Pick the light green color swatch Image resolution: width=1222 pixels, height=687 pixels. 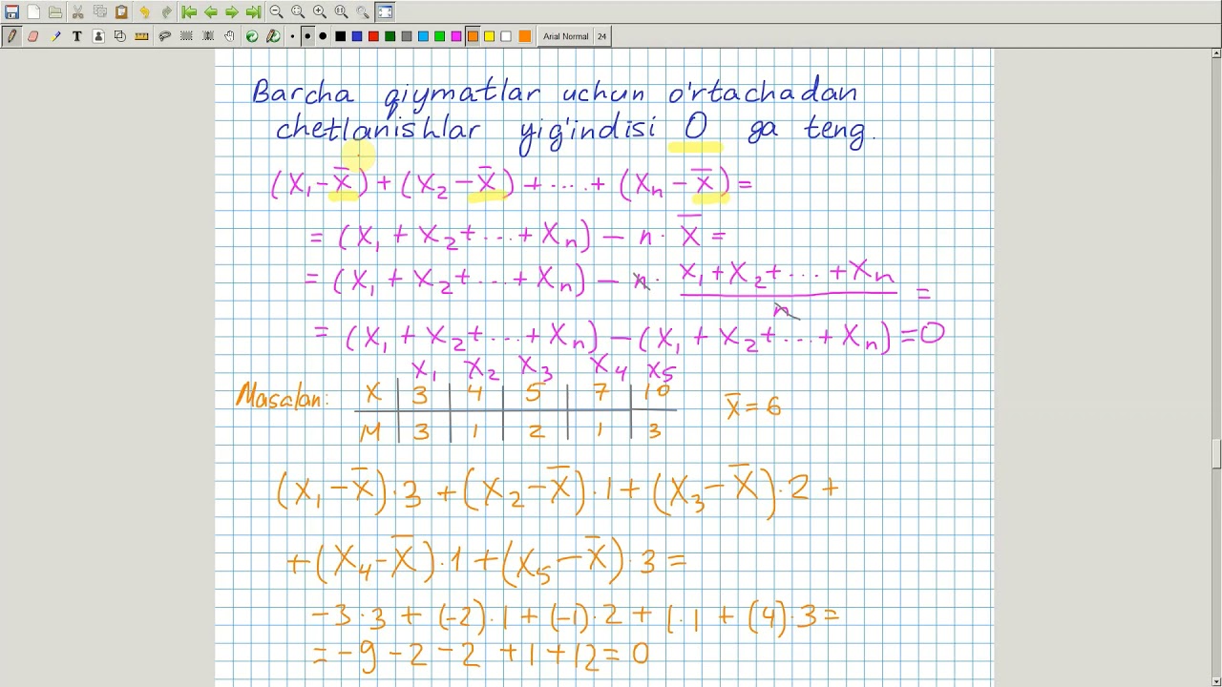coord(439,36)
